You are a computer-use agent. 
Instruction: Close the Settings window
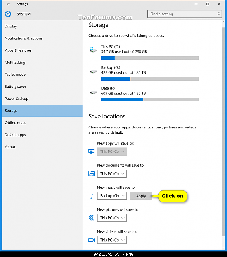click(x=219, y=4)
